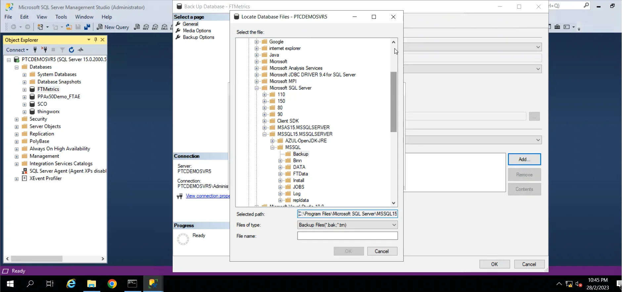622x292 pixels.
Task: Start a New Query
Action: [x=113, y=27]
